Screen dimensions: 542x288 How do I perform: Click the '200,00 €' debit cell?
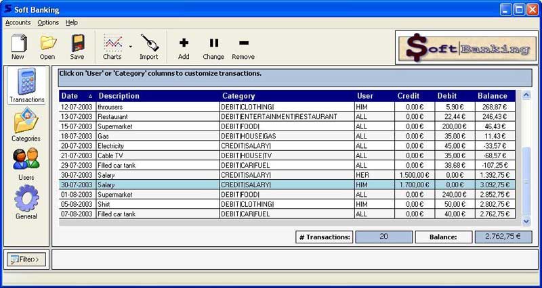(455, 126)
